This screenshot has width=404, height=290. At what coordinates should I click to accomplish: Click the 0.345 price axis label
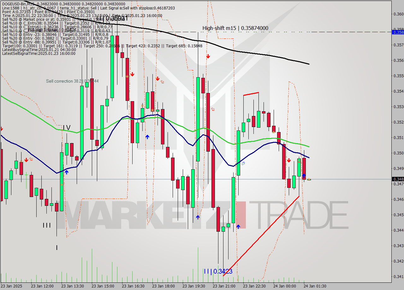point(398,215)
